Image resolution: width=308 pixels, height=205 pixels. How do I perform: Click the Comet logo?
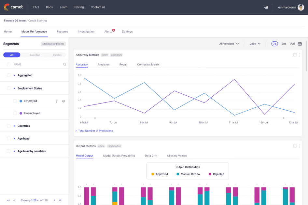(x=13, y=7)
